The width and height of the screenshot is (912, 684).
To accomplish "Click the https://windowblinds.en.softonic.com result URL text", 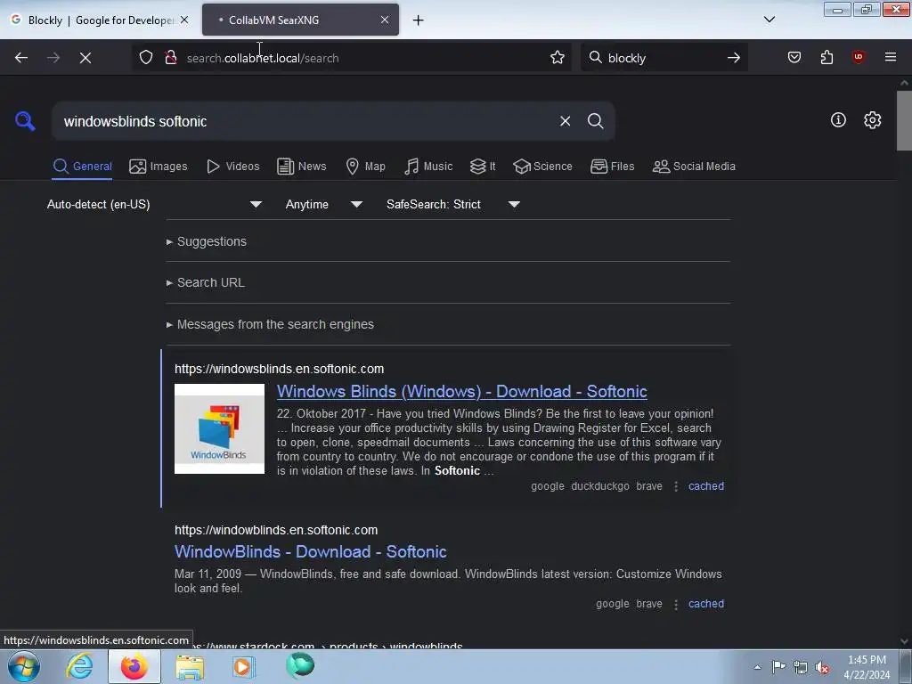I will (x=276, y=530).
